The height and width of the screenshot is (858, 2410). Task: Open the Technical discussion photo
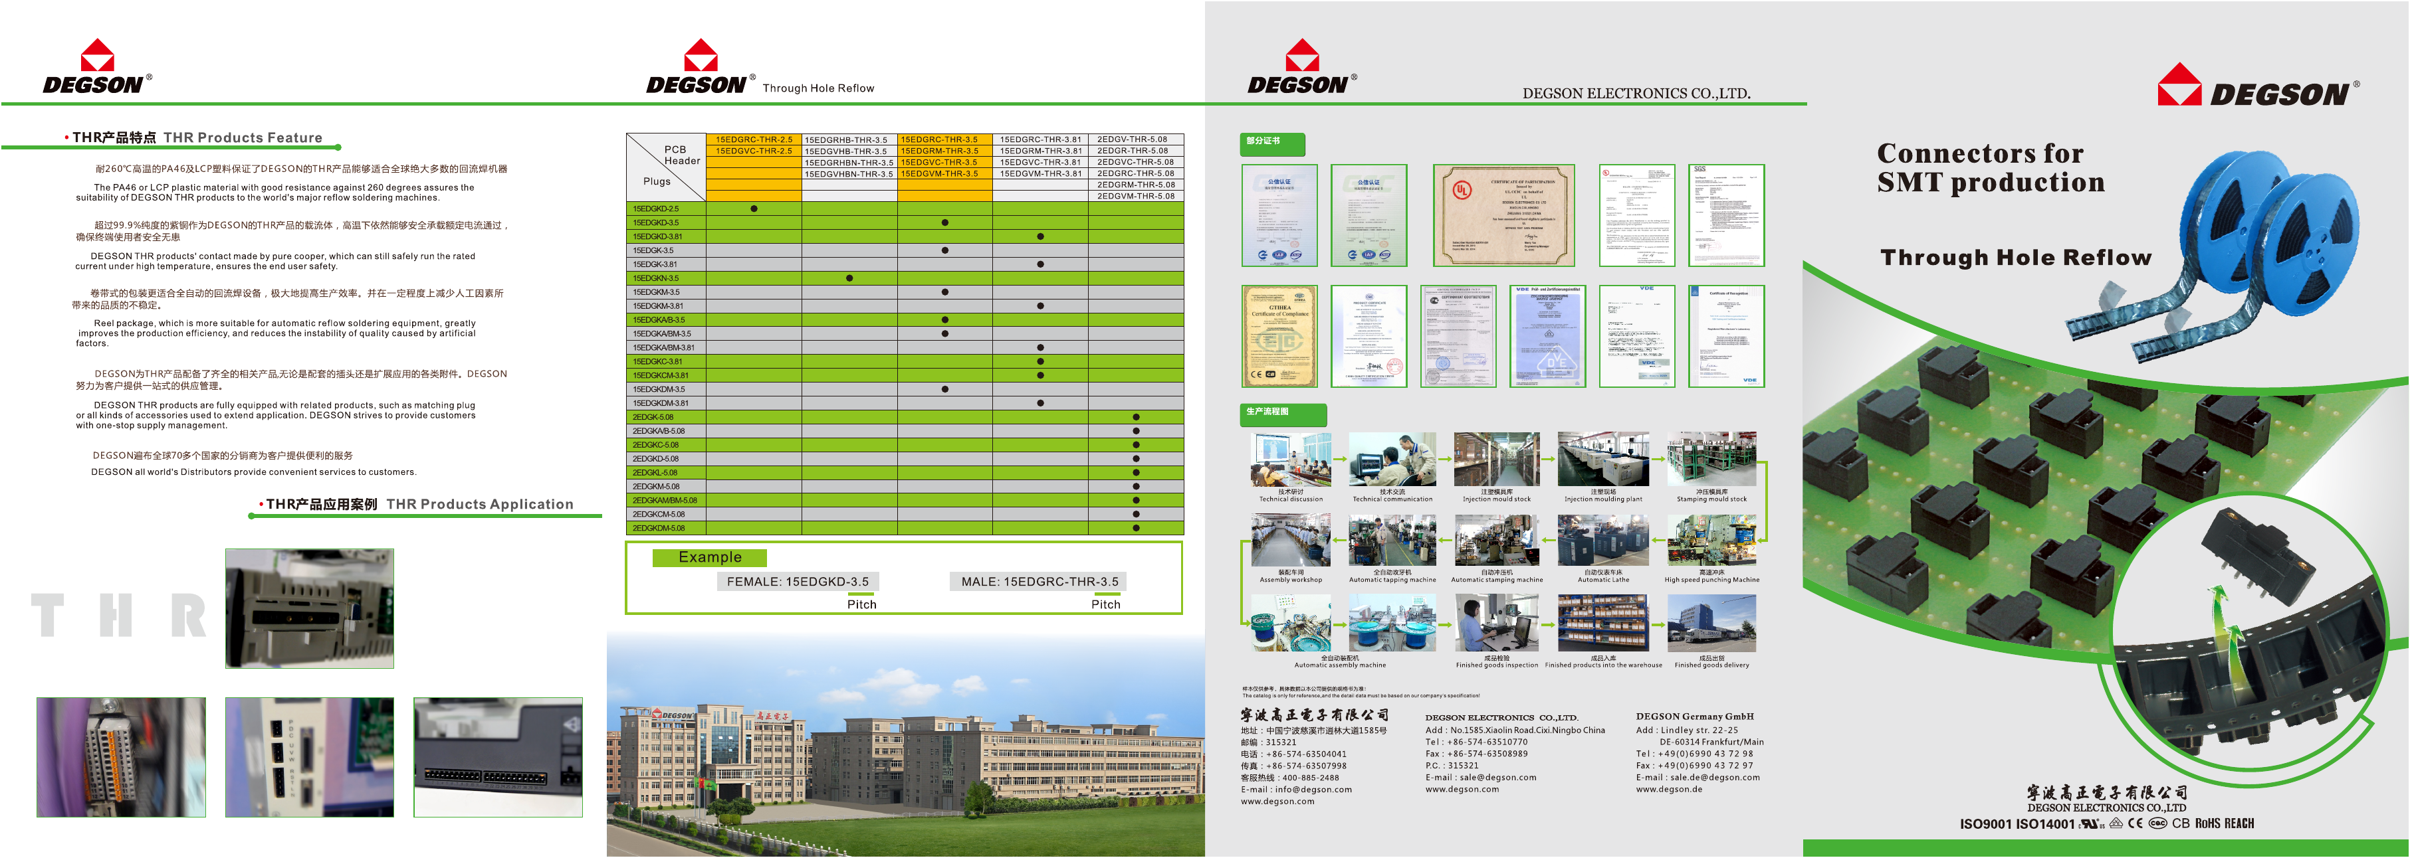[x=1291, y=459]
